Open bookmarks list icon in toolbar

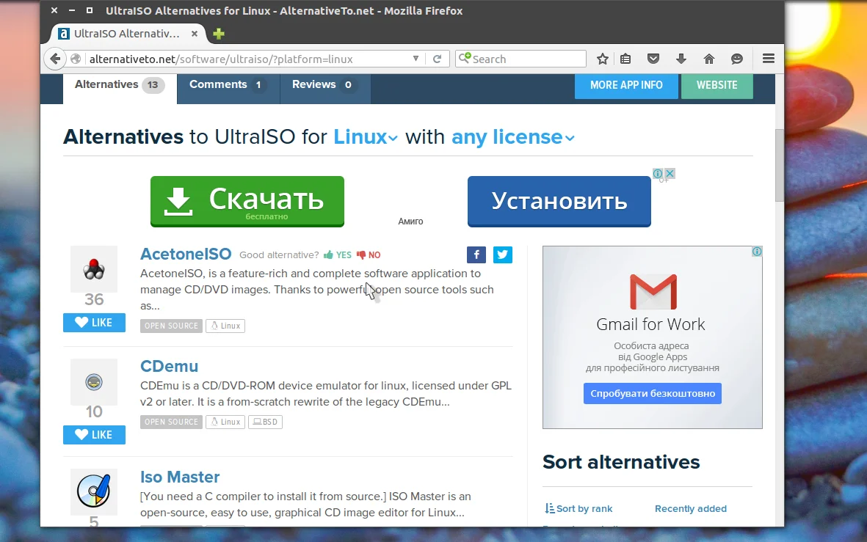coord(625,59)
